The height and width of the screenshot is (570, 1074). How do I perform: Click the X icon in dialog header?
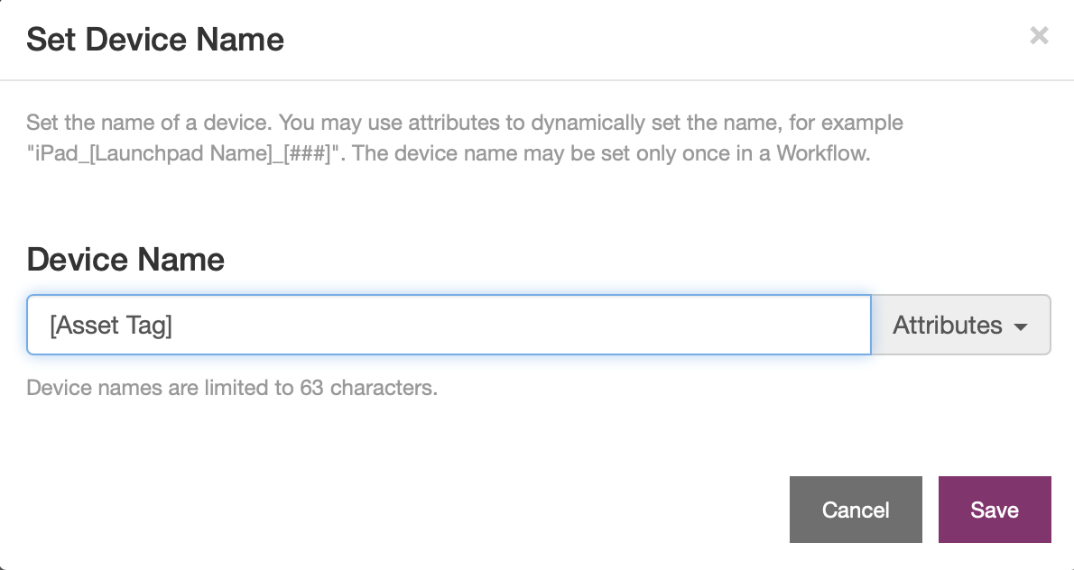[1039, 36]
